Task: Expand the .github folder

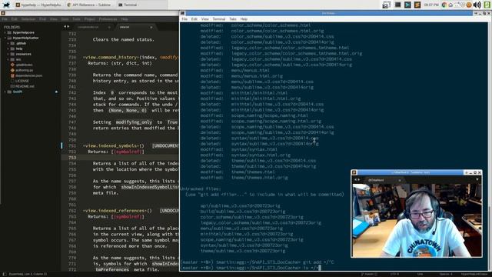Action: pos(8,43)
